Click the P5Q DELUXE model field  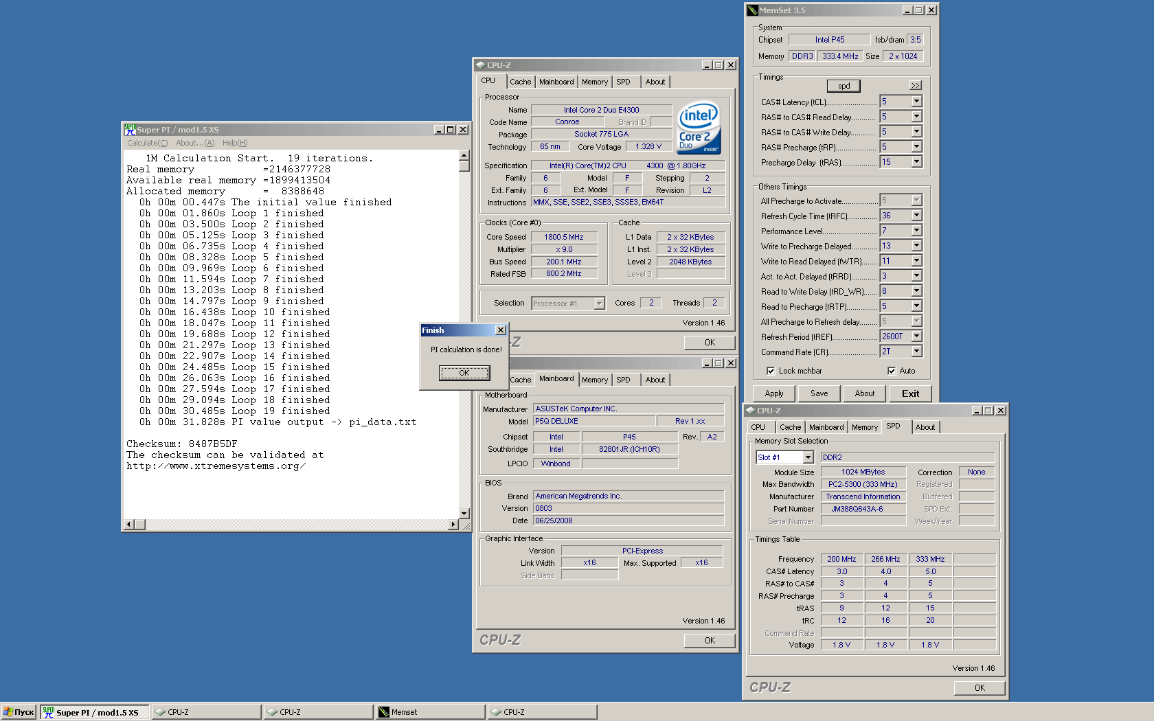(593, 421)
